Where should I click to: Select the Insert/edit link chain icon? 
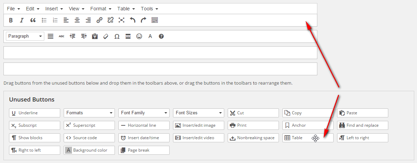point(99,20)
